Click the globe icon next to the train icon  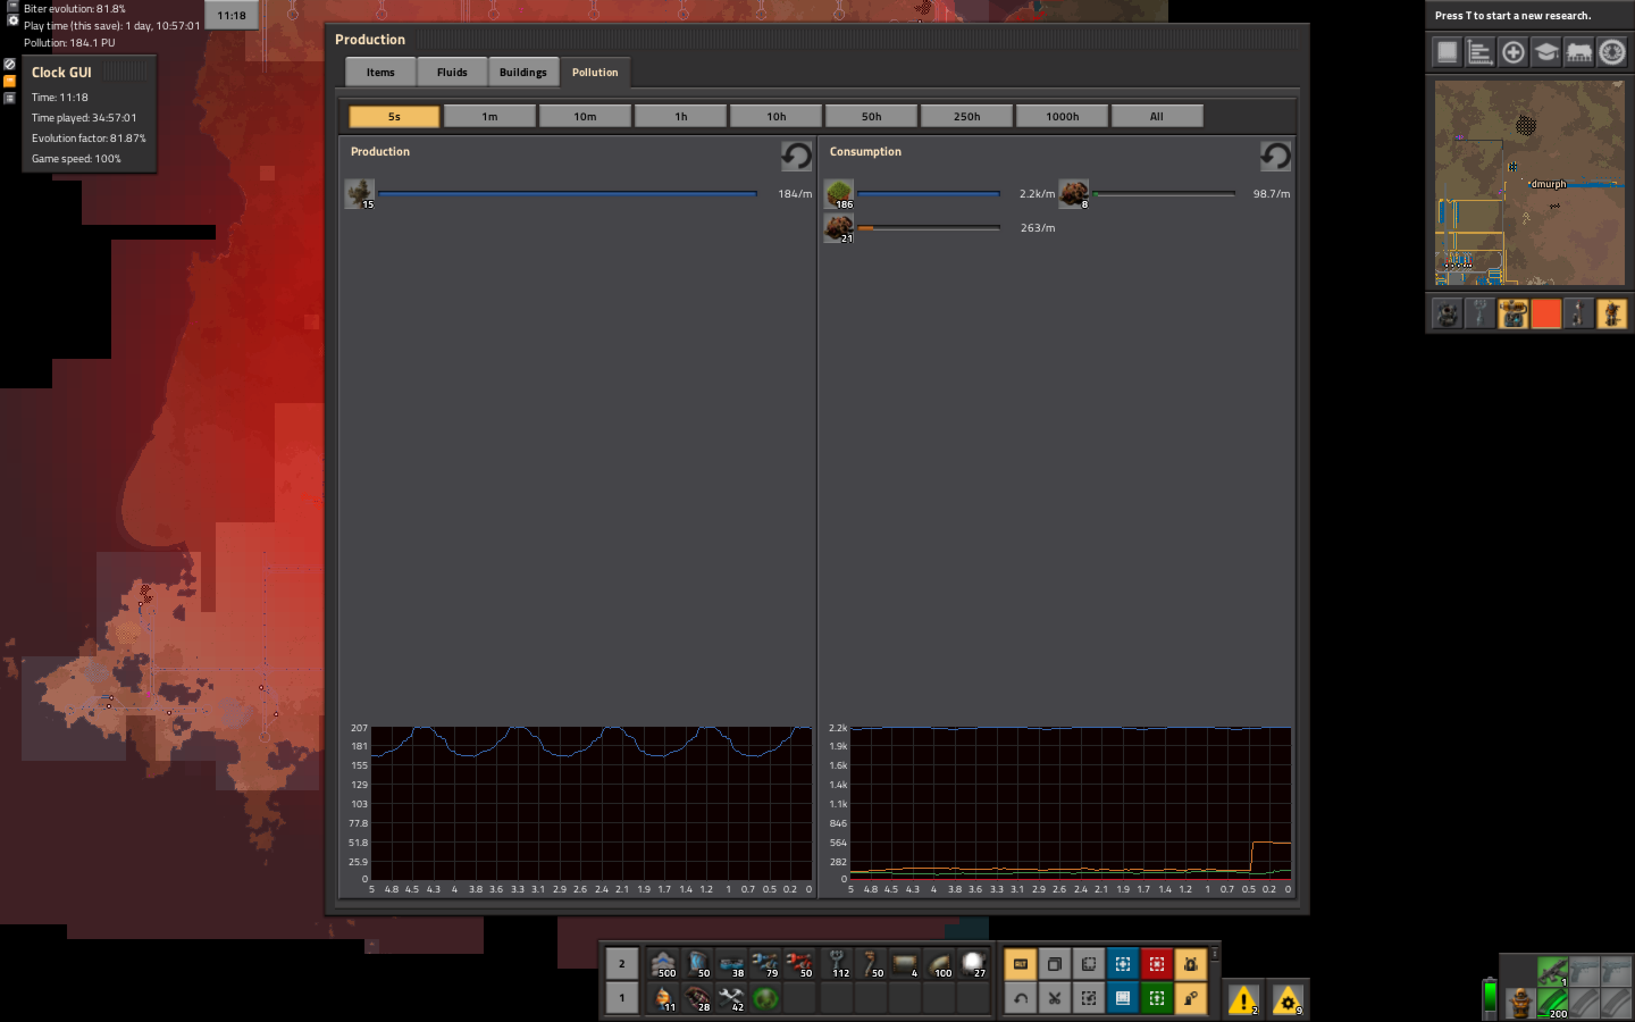pos(1612,52)
